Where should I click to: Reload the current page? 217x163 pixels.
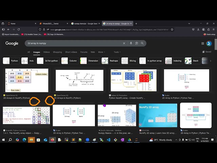point(19,30)
